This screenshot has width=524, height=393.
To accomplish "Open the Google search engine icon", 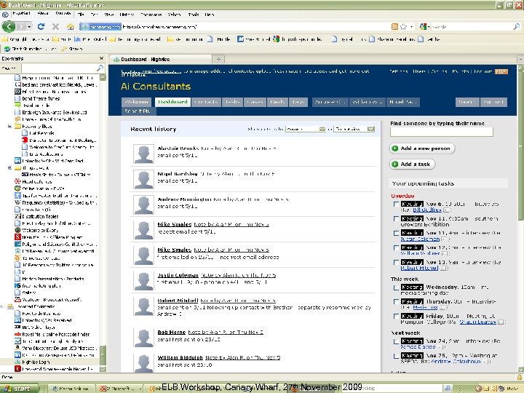I will (x=424, y=26).
